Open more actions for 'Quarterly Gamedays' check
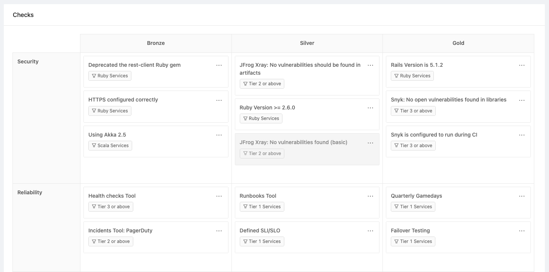This screenshot has width=549, height=272. tap(522, 196)
